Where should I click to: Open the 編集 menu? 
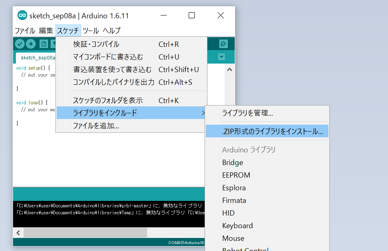click(x=46, y=31)
